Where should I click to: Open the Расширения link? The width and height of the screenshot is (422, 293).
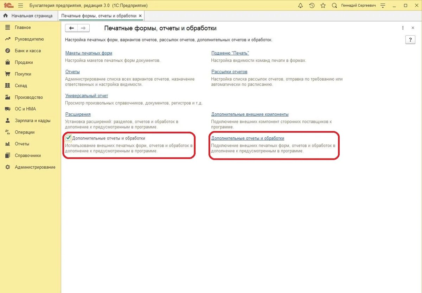(78, 114)
